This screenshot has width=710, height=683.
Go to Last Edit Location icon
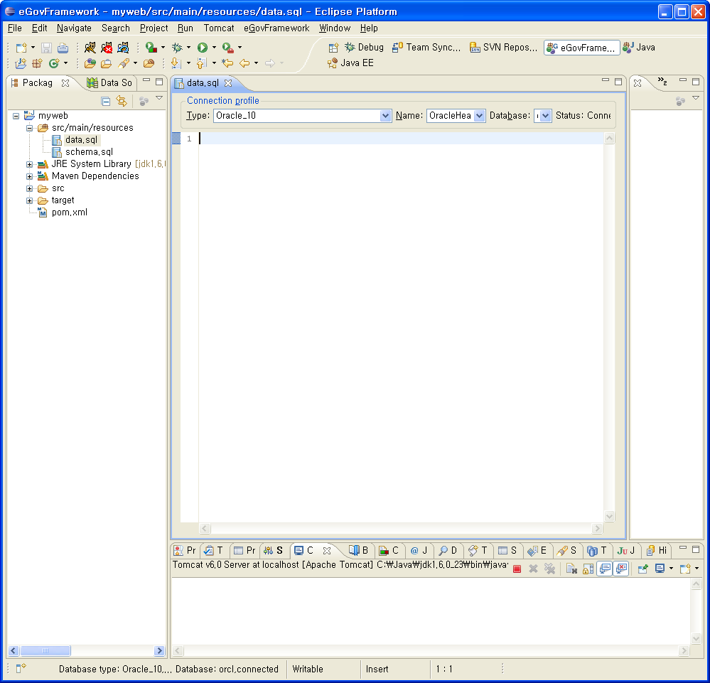point(227,63)
